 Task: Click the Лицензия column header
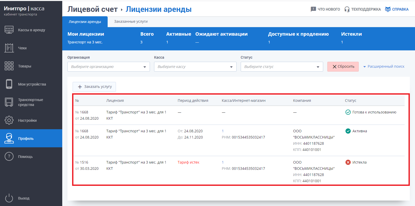coord(115,101)
